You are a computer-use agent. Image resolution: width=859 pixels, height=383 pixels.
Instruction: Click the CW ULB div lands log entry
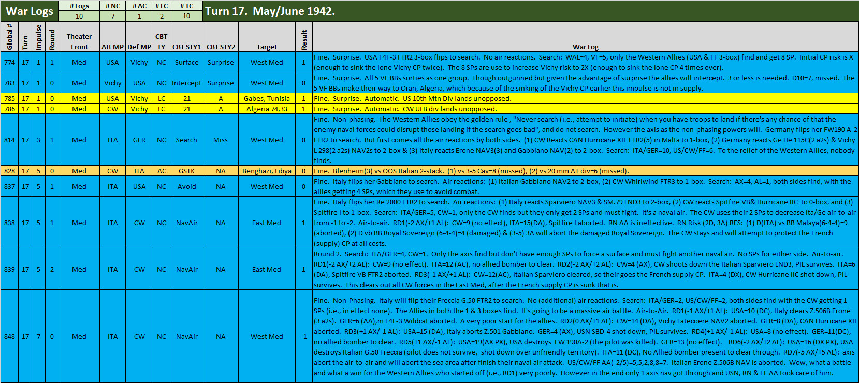[x=586, y=109]
